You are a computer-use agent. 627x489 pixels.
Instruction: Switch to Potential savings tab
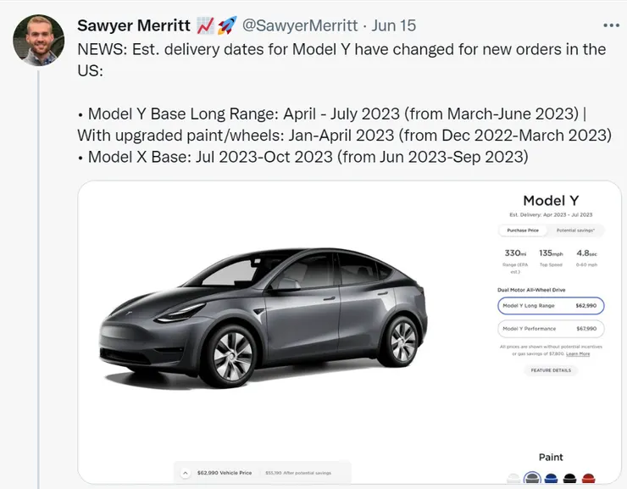click(x=574, y=231)
